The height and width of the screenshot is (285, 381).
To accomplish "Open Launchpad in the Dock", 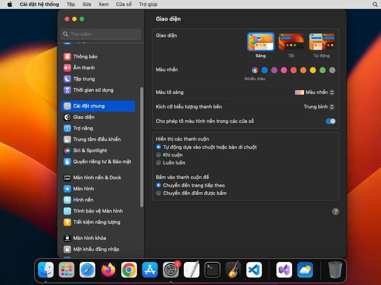I will (x=67, y=270).
